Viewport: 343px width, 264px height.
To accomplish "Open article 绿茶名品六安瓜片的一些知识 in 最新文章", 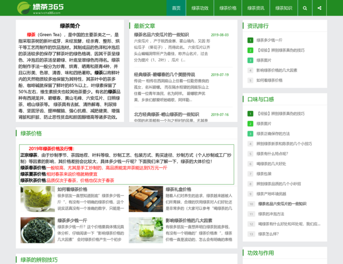I will [x=161, y=35].
